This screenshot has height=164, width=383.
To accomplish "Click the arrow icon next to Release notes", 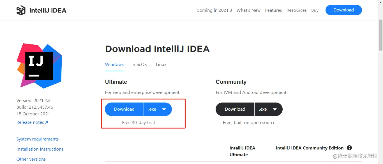I will (x=47, y=122).
